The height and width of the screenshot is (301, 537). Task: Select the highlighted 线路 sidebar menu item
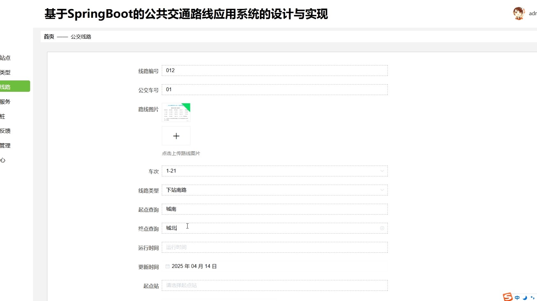click(15, 86)
